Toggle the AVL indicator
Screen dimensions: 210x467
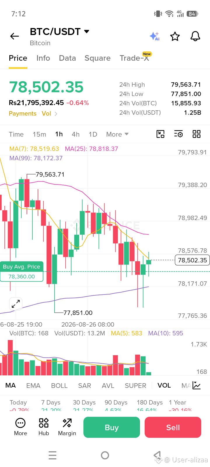pos(108,386)
